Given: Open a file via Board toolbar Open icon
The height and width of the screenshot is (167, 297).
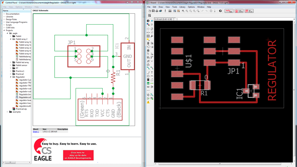Looking at the screenshot, I should 150,11.
